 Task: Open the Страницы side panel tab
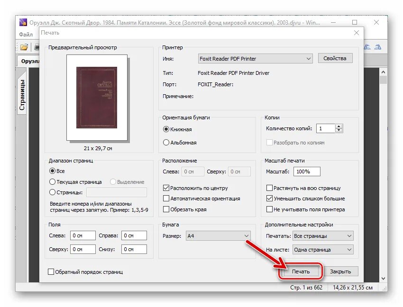22,95
